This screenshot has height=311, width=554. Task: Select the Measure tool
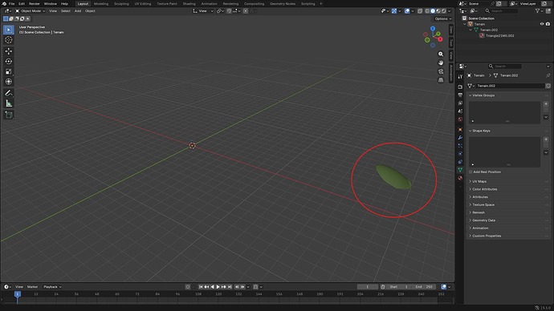pos(9,103)
